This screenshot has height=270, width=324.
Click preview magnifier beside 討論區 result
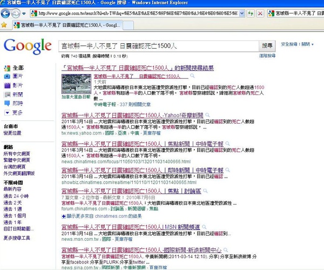[x=205, y=191]
